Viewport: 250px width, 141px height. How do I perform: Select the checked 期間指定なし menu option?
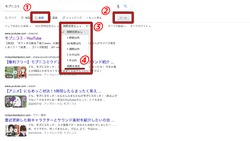[x=75, y=32]
